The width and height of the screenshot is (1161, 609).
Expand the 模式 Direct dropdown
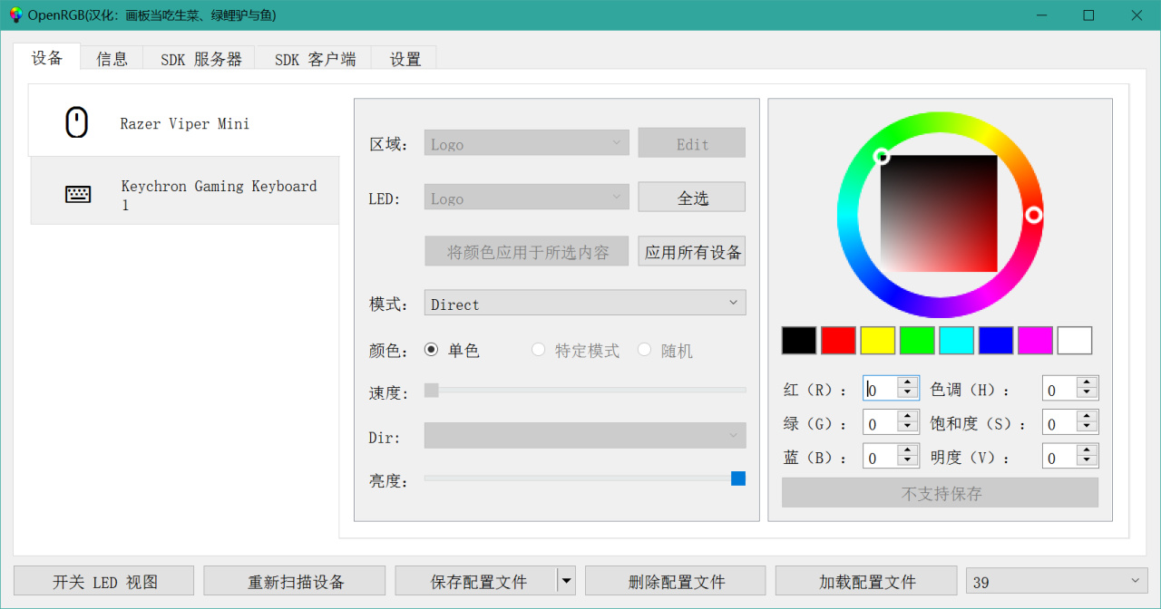(x=585, y=303)
